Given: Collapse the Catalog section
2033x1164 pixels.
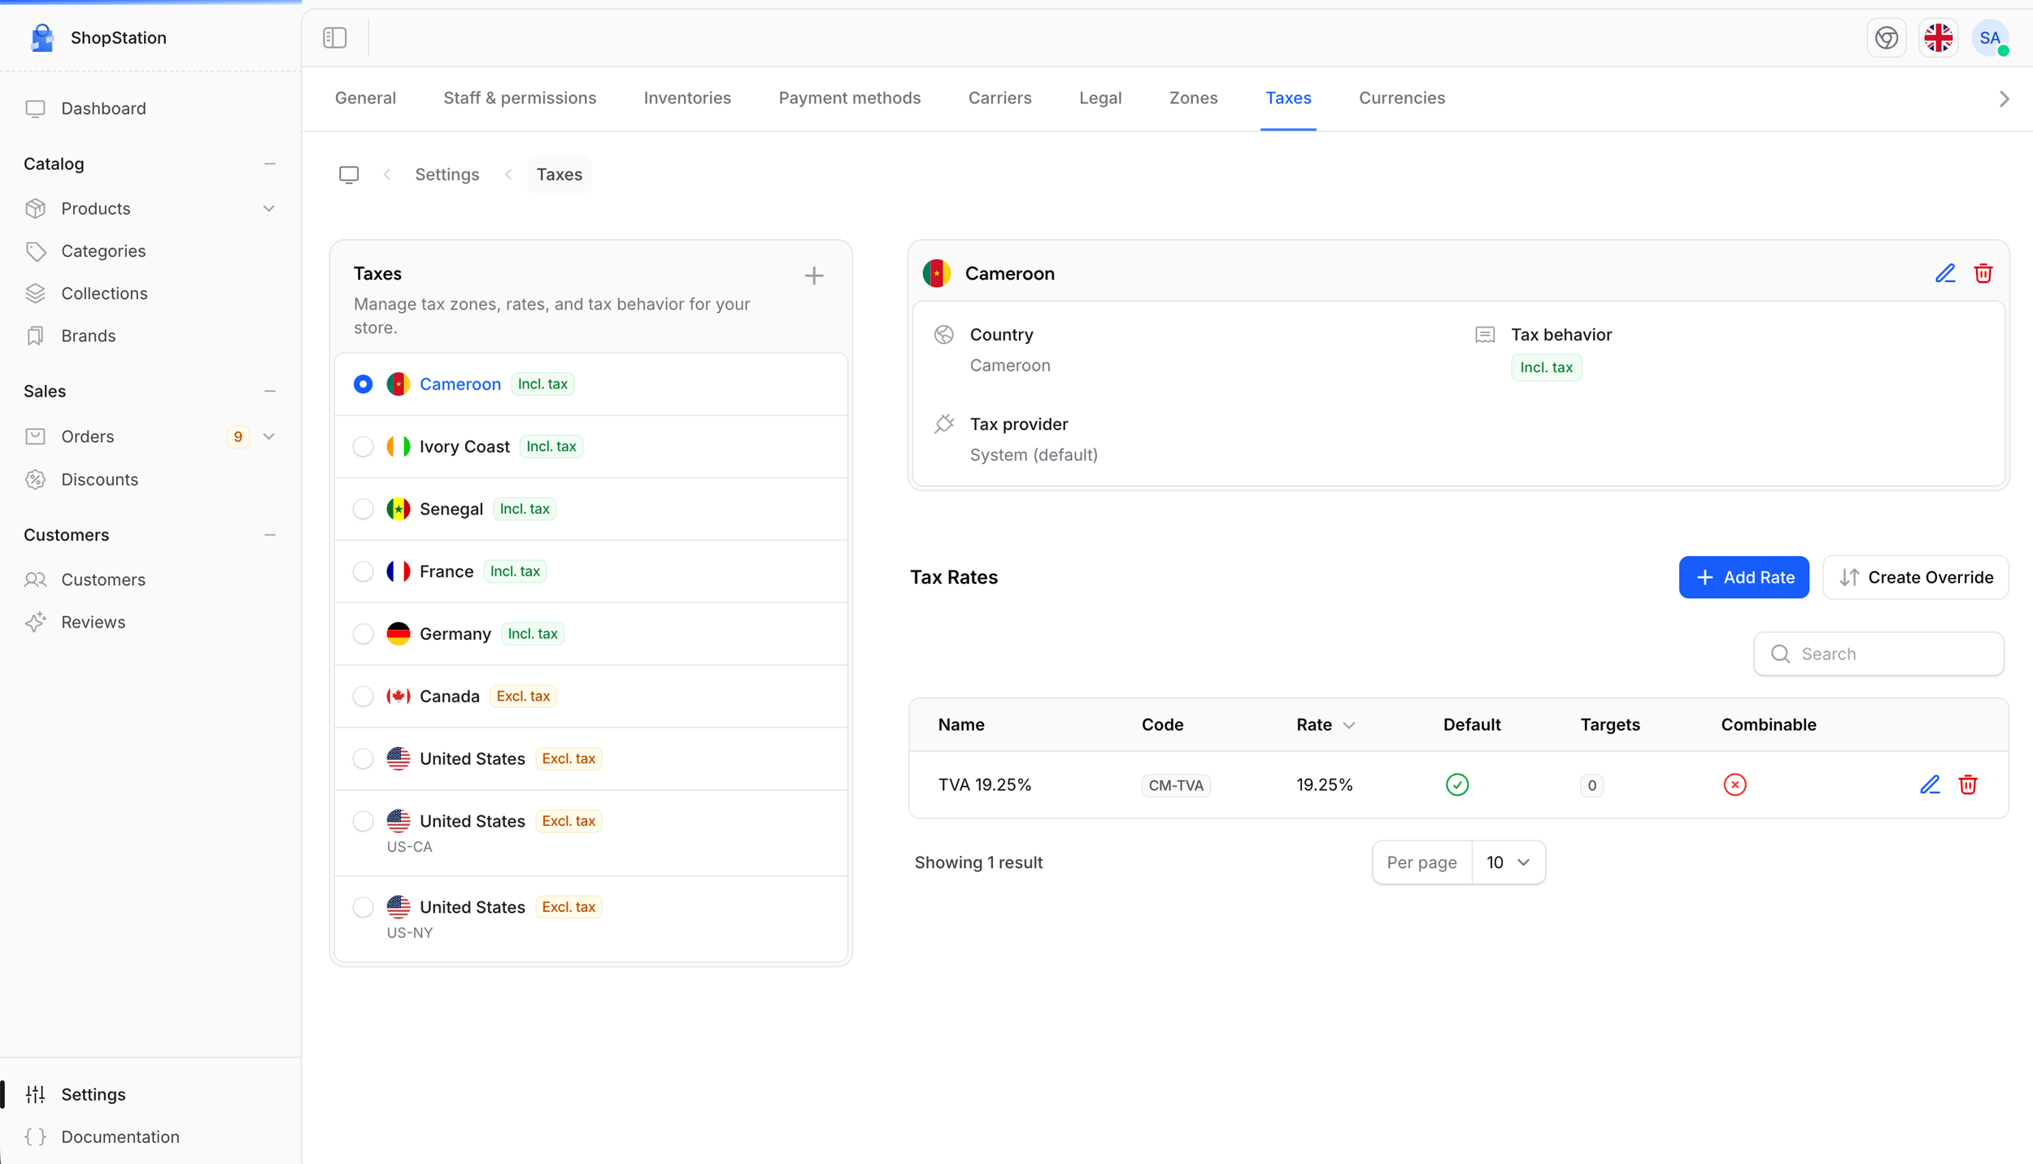Looking at the screenshot, I should (270, 164).
